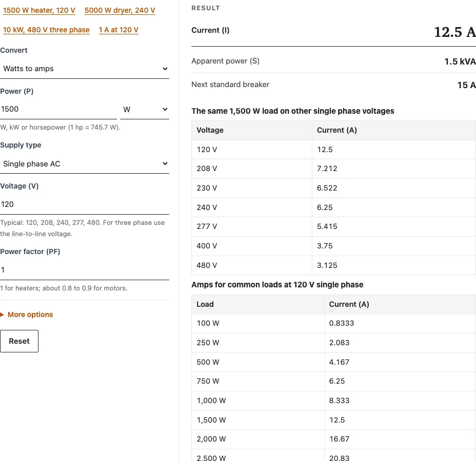476x461 pixels.
Task: Click the '5.415' current cell
Action: coord(394,226)
